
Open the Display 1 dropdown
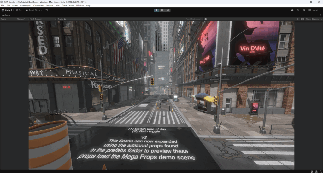pyautogui.click(x=23, y=19)
